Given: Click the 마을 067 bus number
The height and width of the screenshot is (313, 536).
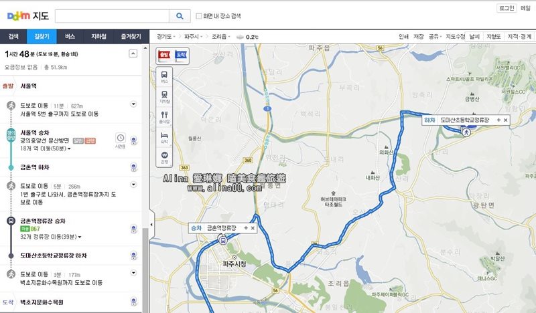Looking at the screenshot, I should pyautogui.click(x=30, y=229).
